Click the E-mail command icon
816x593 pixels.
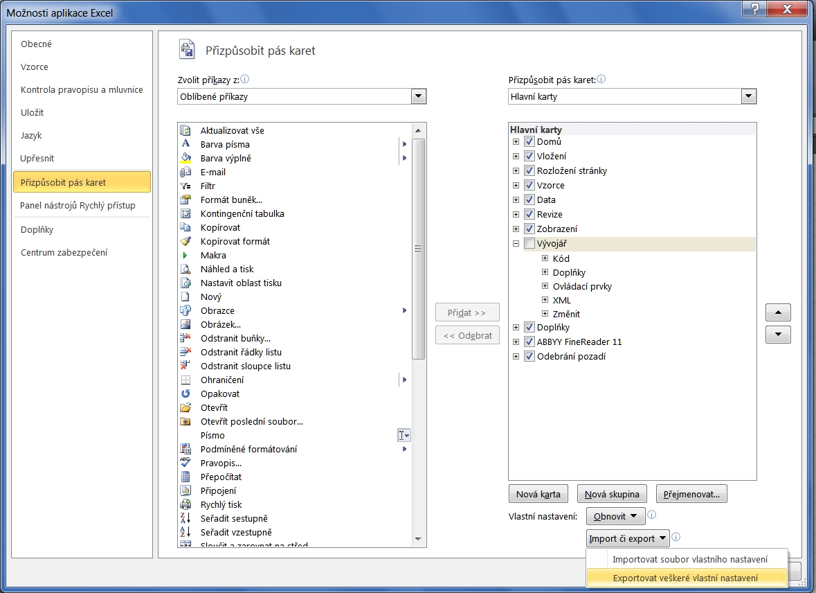click(x=185, y=172)
